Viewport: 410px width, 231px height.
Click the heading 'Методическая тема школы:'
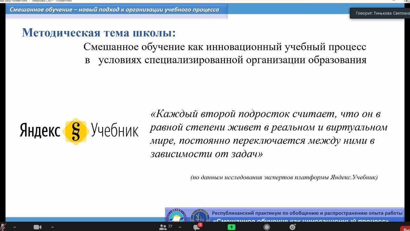pyautogui.click(x=99, y=33)
